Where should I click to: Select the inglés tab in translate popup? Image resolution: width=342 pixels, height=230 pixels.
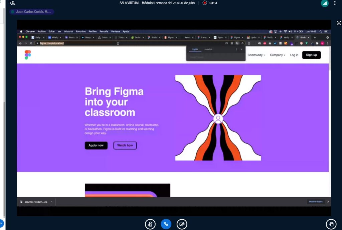pos(195,49)
